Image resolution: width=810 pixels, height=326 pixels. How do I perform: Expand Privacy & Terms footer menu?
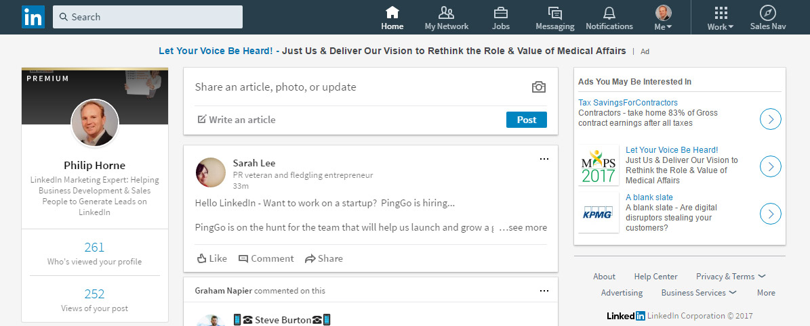point(731,277)
